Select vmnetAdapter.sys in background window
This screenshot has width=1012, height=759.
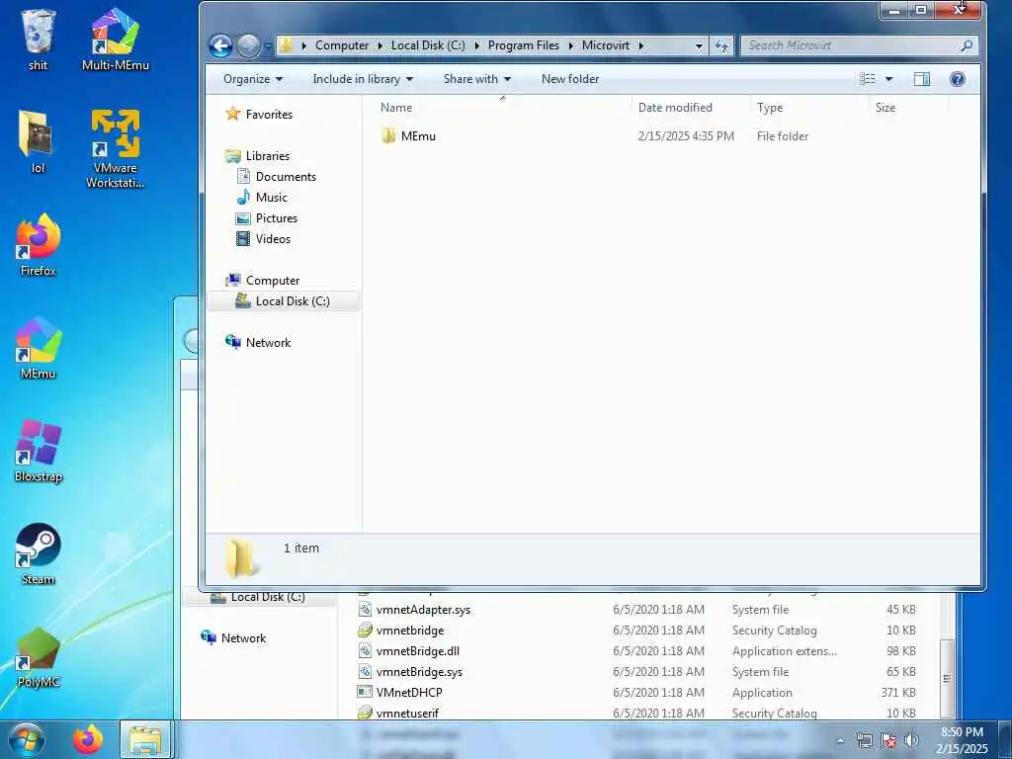pyautogui.click(x=423, y=610)
